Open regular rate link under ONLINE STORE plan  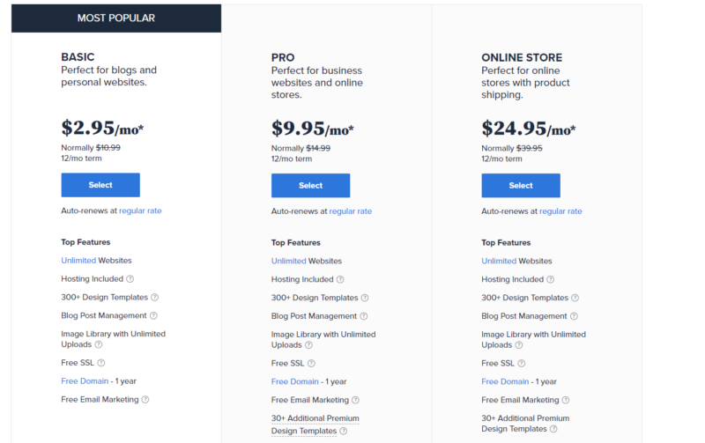coord(560,211)
